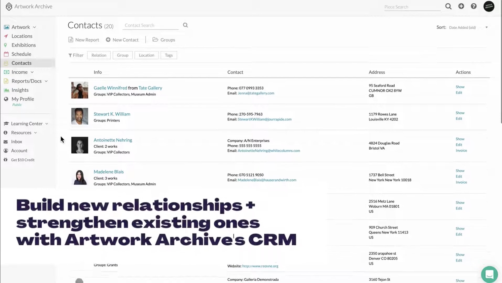The width and height of the screenshot is (502, 283).
Task: Expand the Income menu chevron
Action: (32, 72)
